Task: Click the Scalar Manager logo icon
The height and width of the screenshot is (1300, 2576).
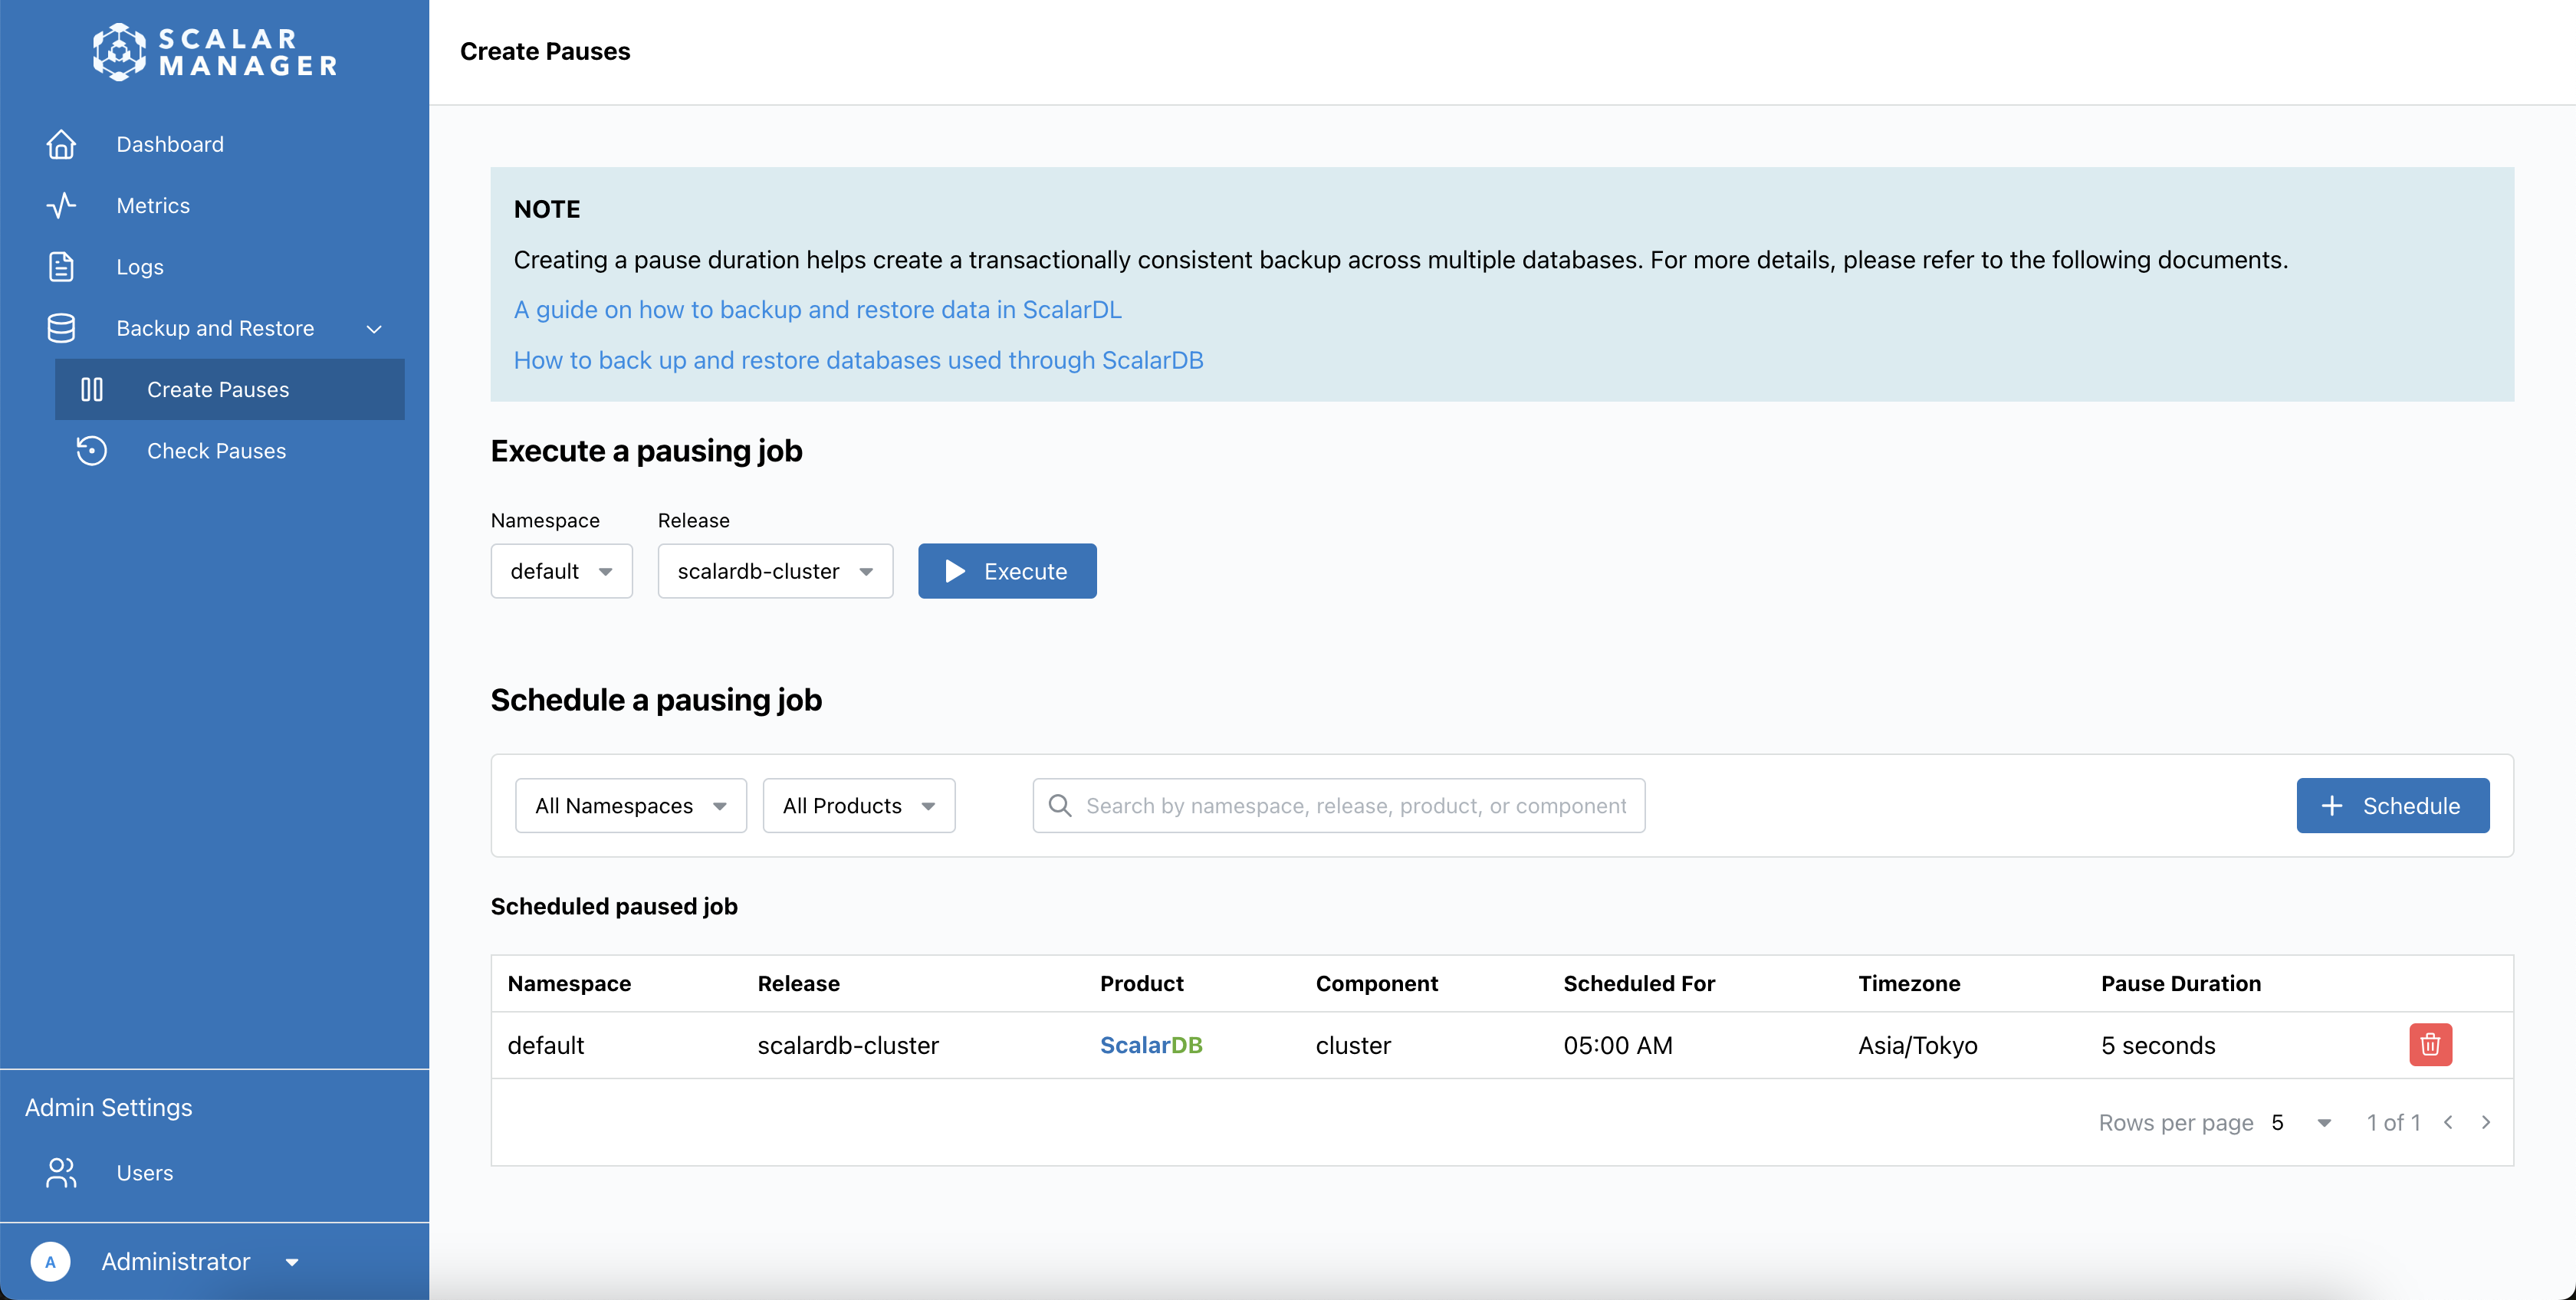Action: (119, 52)
